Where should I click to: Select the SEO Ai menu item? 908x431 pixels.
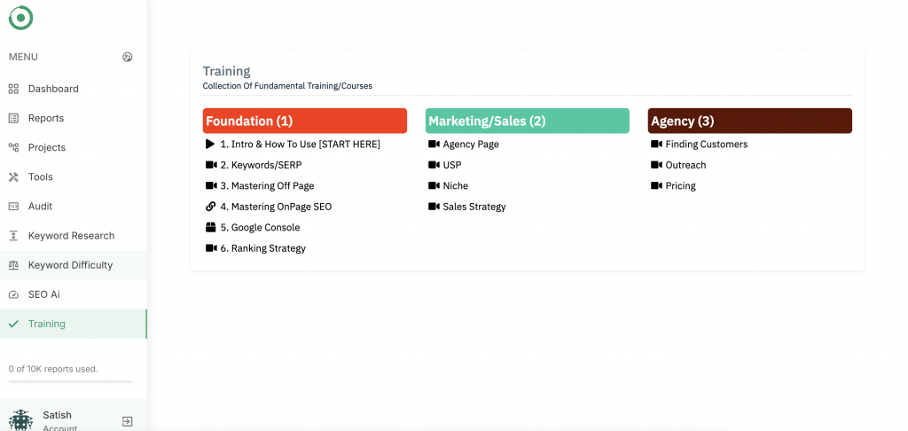(x=74, y=294)
